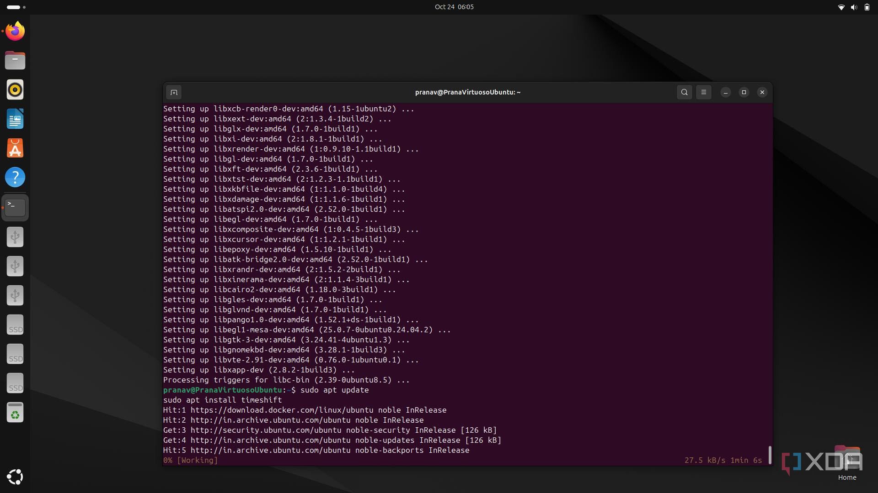Click the volume icon in top bar
The image size is (878, 493).
pyautogui.click(x=854, y=7)
